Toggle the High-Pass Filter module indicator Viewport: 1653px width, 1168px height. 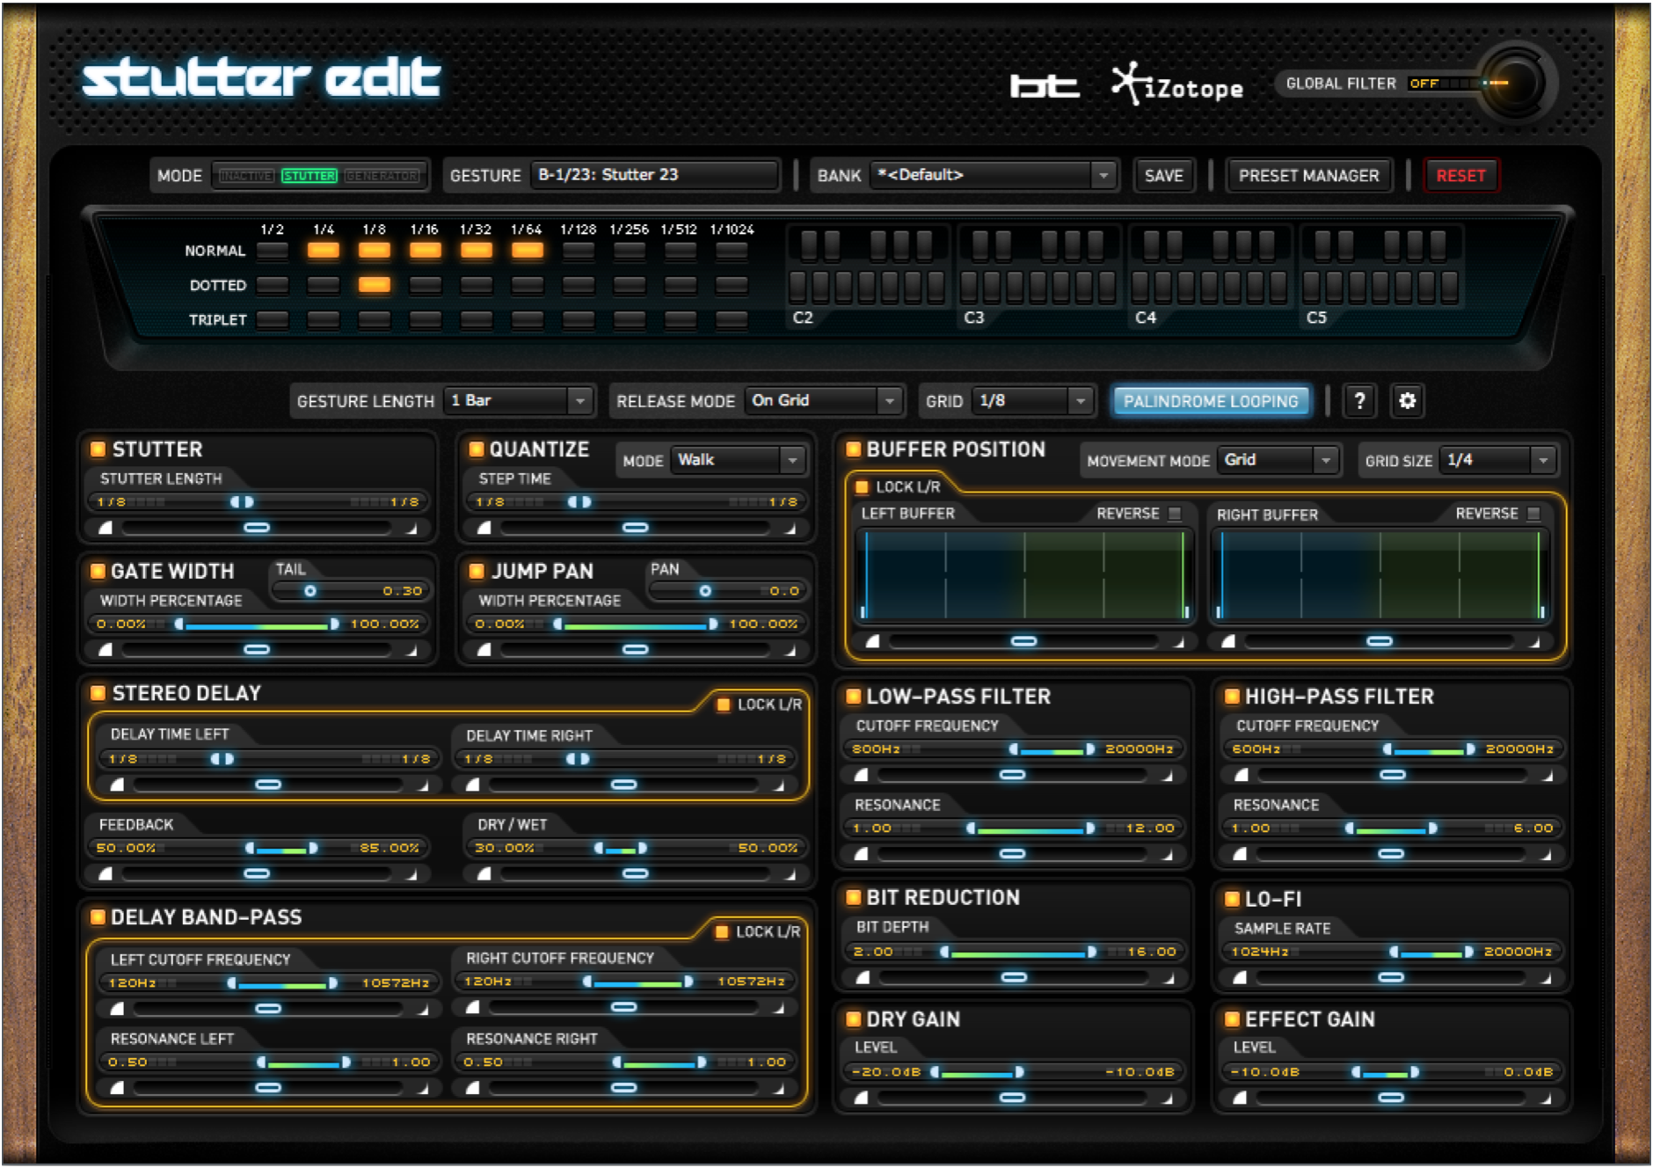point(1232,697)
